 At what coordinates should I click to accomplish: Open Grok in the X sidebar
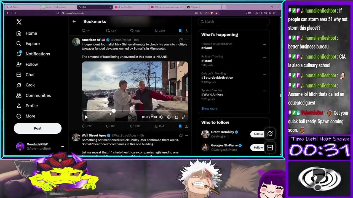(x=25, y=85)
